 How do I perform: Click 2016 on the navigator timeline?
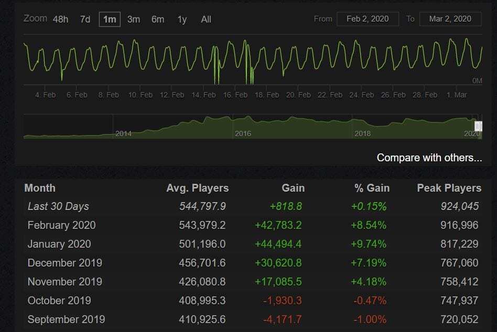coord(243,134)
